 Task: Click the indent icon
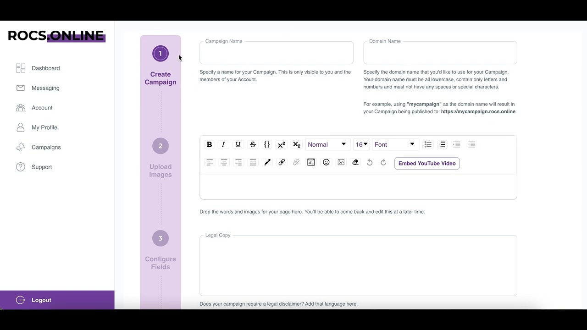point(457,144)
